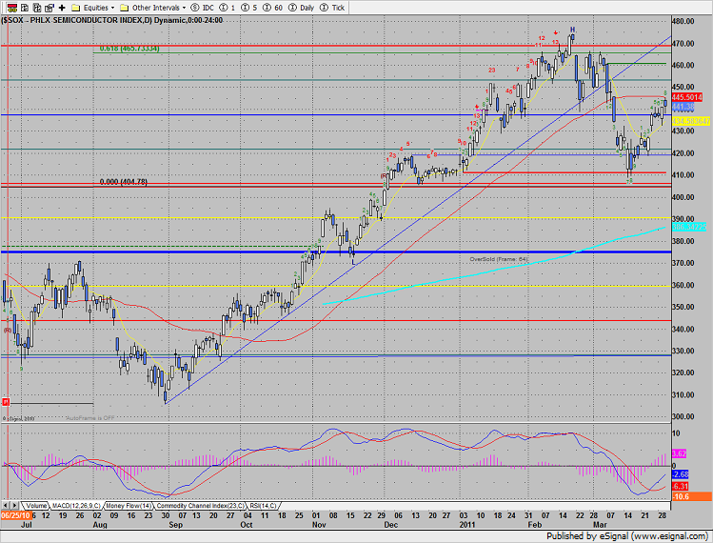Click the 300.00 price axis label
The image size is (713, 543).
(683, 416)
